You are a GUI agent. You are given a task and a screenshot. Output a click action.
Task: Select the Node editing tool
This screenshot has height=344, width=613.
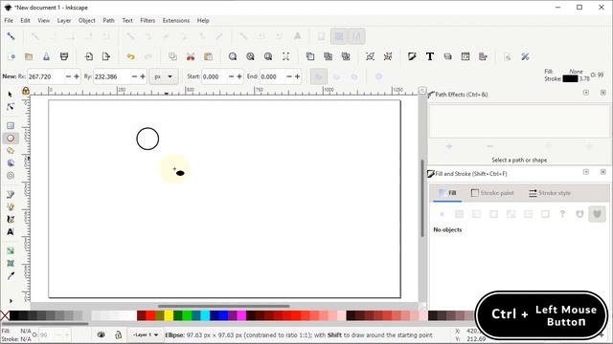click(11, 107)
